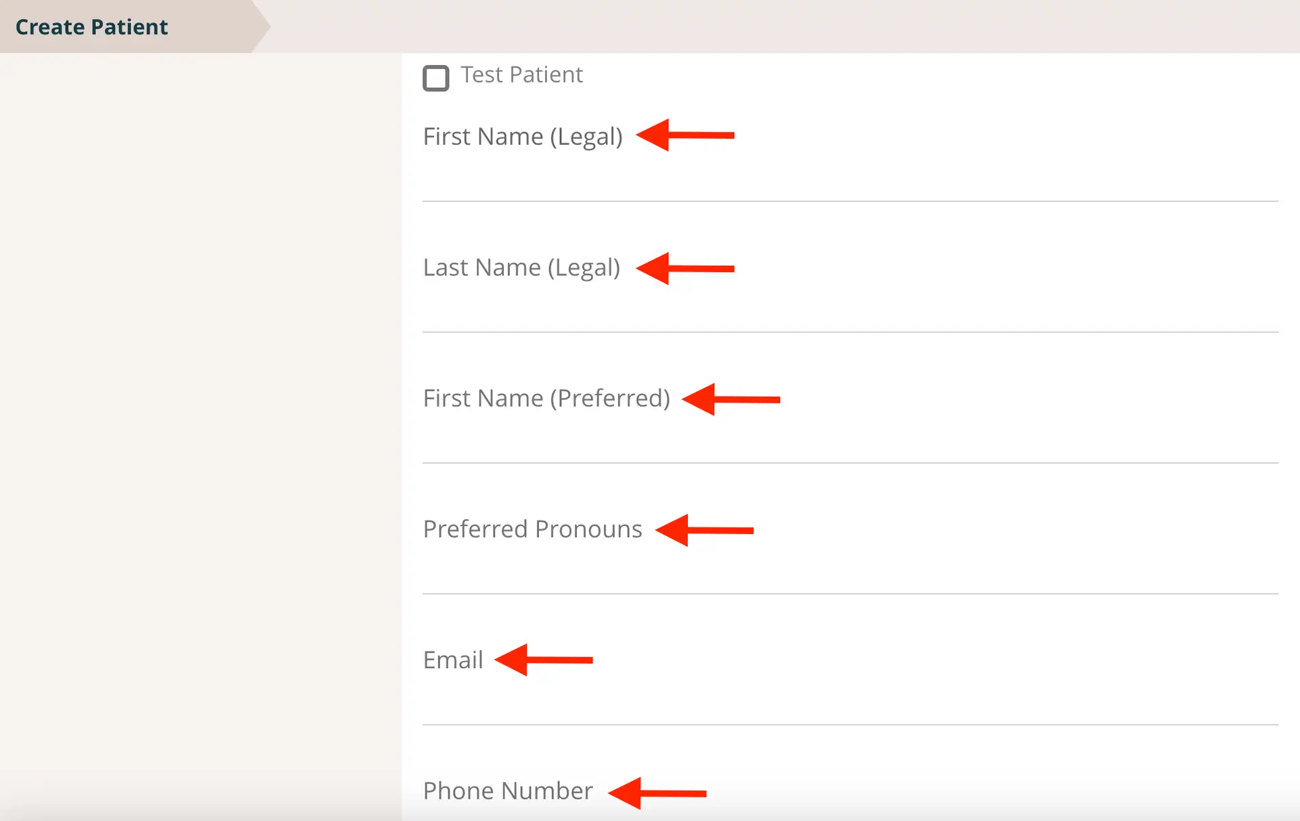Viewport: 1300px width, 821px height.
Task: Click the red arrow beside Email
Action: click(545, 660)
